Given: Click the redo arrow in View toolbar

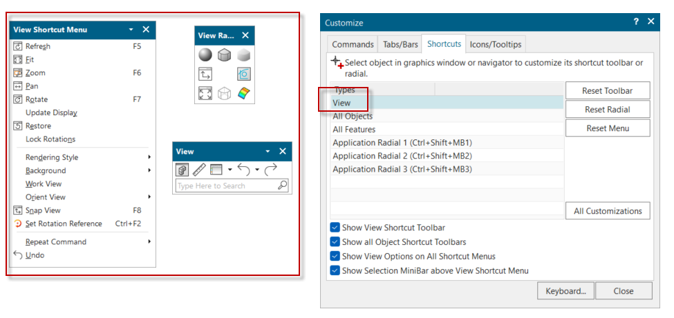Looking at the screenshot, I should [271, 169].
